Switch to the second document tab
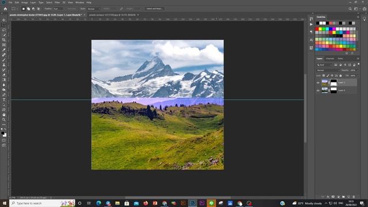The width and height of the screenshot is (368, 207). [x=112, y=15]
